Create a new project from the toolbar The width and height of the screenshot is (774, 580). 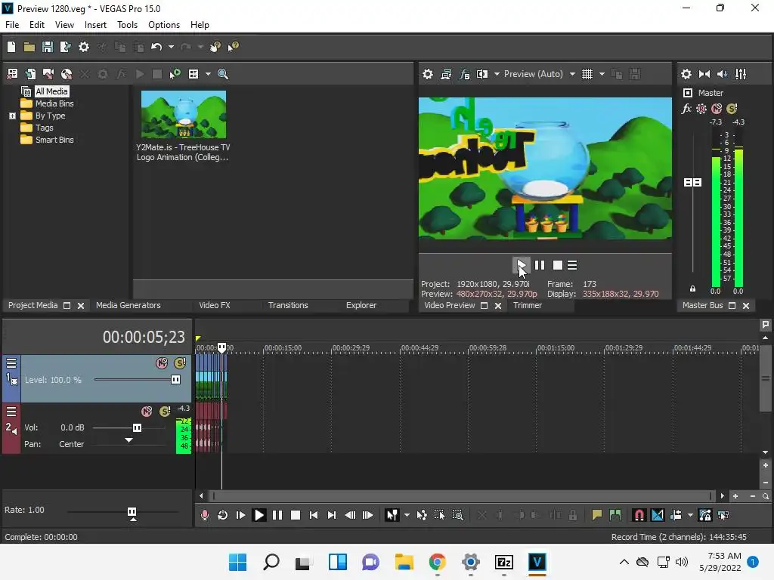pos(11,47)
